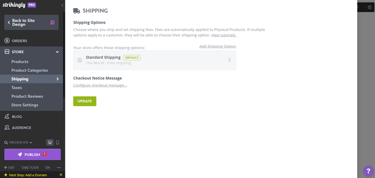Click the drag handle on Standard Shipping
Viewport: 375px width, 178px height.
pos(80,60)
